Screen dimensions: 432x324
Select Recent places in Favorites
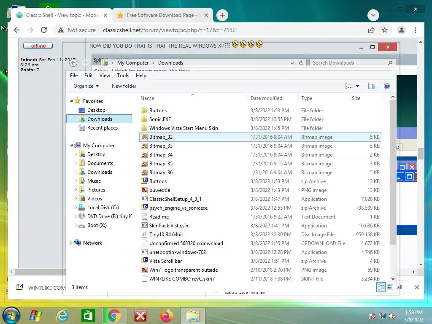point(102,128)
